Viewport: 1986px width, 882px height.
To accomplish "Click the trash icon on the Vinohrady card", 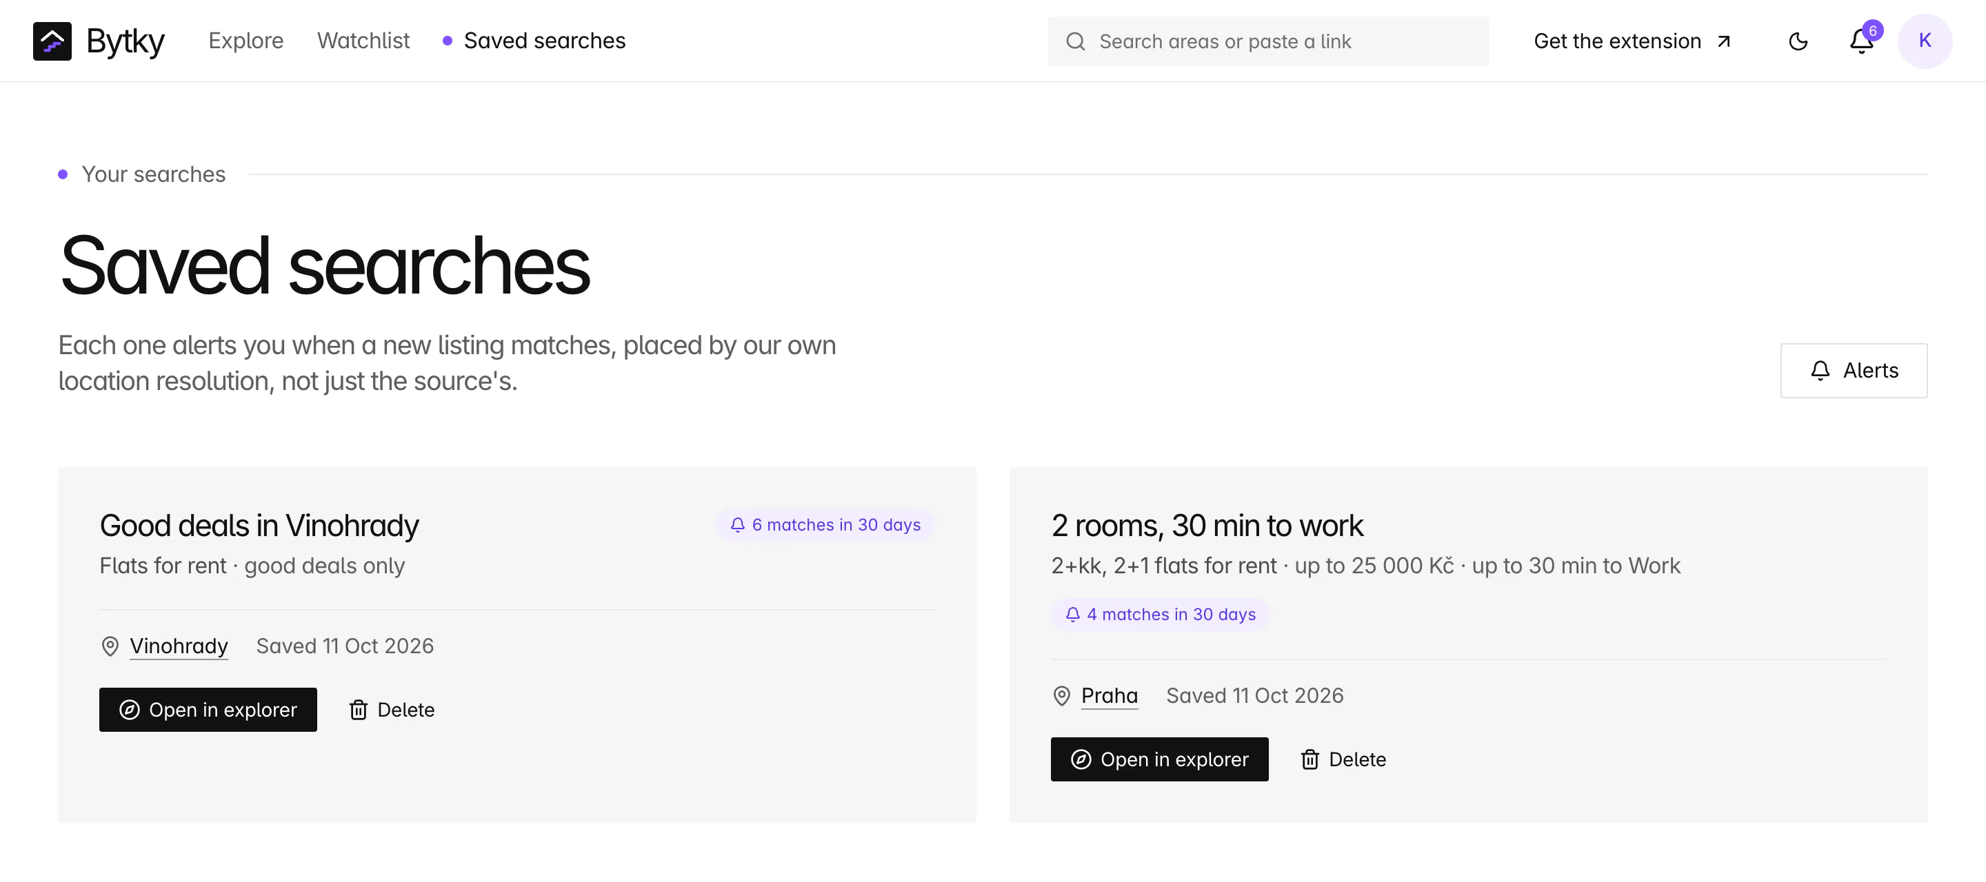I will point(358,710).
